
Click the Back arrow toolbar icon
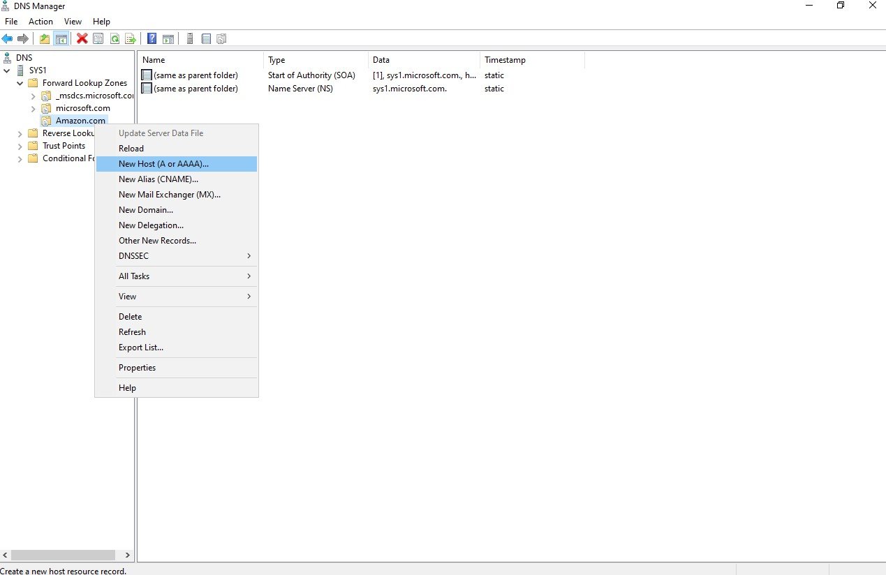pos(8,39)
